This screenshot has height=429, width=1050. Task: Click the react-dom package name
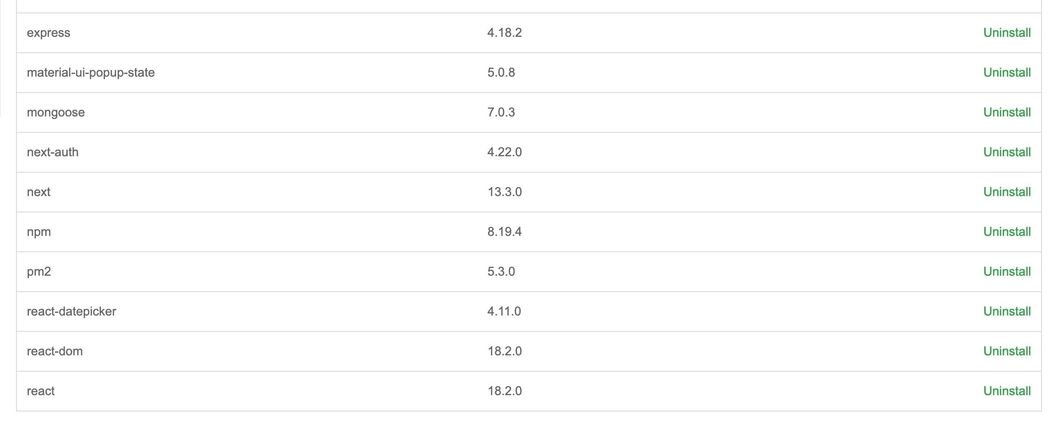tap(55, 351)
